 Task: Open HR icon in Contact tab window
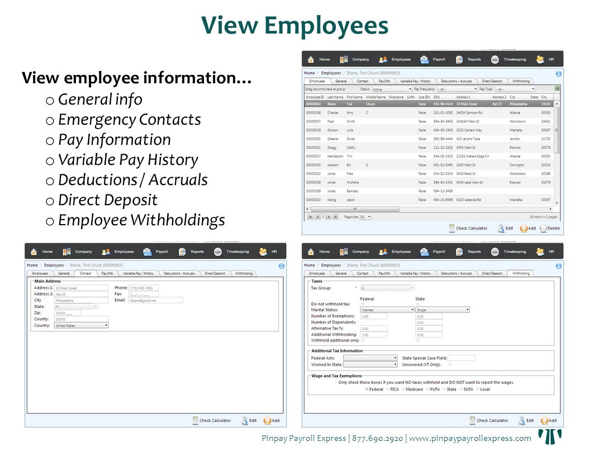263,251
